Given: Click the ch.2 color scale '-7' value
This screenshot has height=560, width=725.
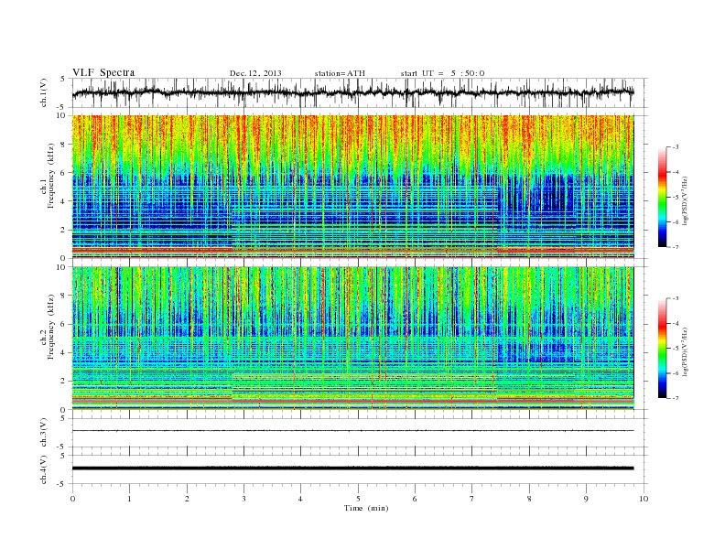Looking at the screenshot, I should click(x=676, y=398).
